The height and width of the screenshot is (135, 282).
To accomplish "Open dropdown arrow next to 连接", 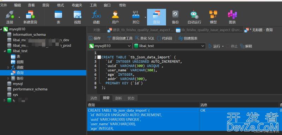I will [19, 17].
